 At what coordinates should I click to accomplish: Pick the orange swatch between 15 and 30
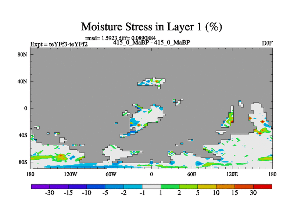(244, 186)
